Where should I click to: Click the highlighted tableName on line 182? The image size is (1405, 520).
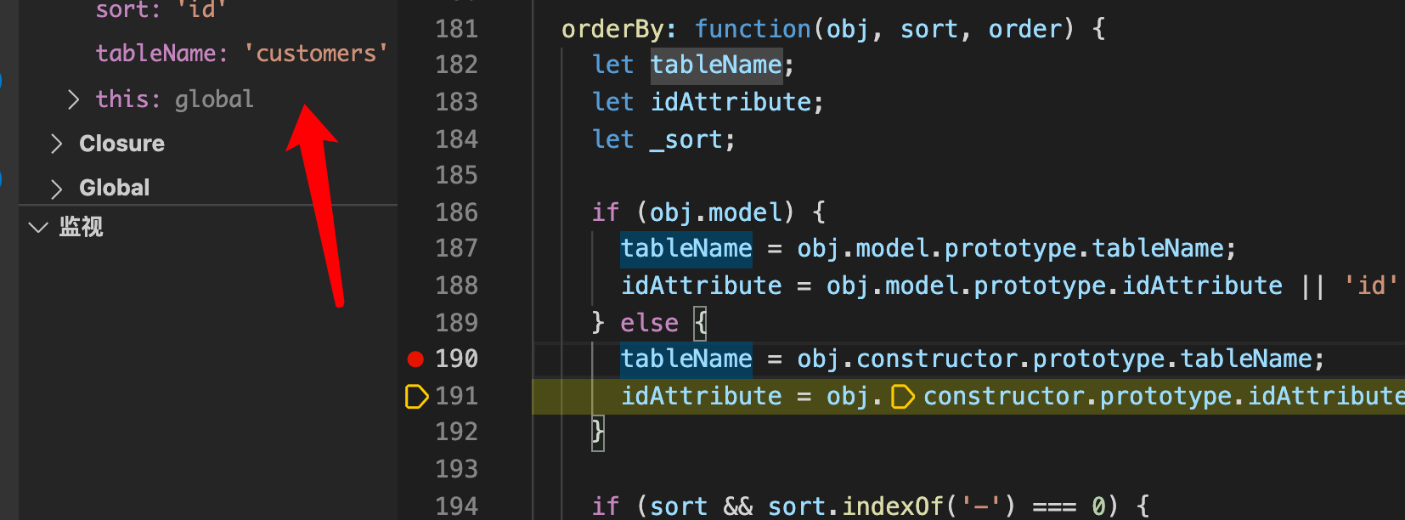pos(715,65)
